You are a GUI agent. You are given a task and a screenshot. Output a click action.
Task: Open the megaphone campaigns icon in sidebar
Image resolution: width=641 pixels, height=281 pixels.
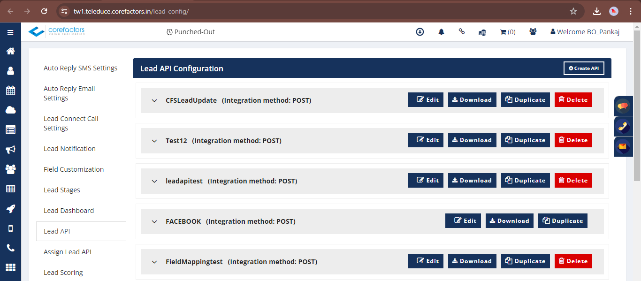tap(10, 150)
